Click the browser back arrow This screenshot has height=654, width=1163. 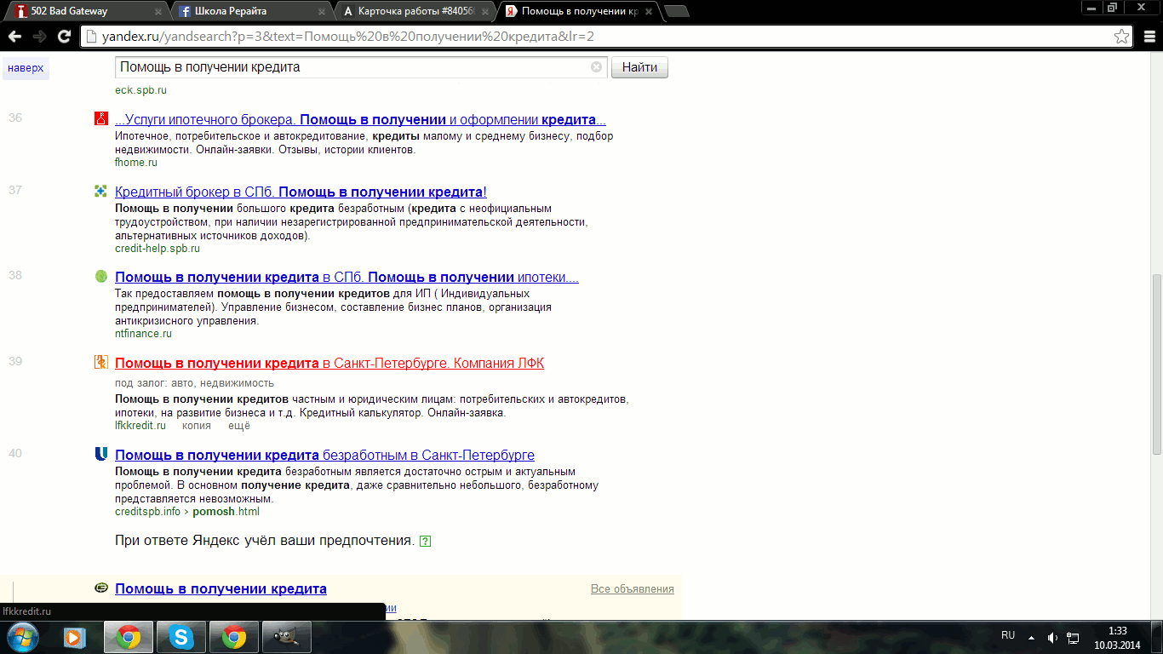(14, 37)
